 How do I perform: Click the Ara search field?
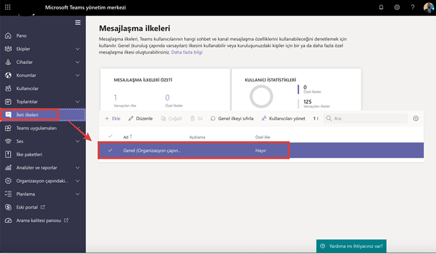pos(365,118)
